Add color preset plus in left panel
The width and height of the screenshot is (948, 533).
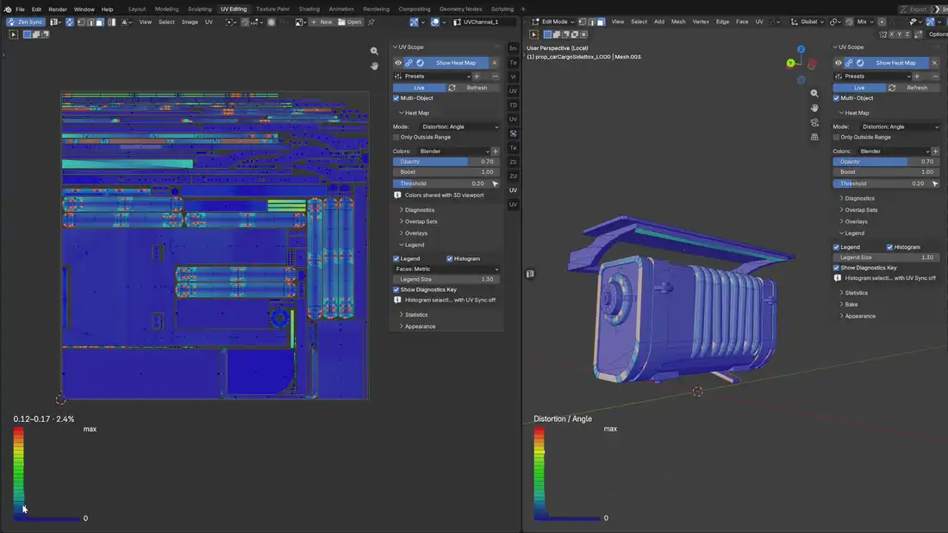[496, 151]
